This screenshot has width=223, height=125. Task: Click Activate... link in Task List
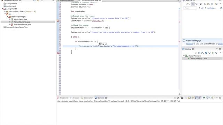pyautogui.click(x=212, y=8)
